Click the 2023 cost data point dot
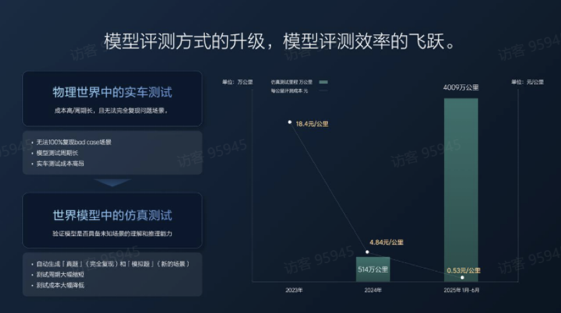The image size is (561, 313). tap(290, 122)
